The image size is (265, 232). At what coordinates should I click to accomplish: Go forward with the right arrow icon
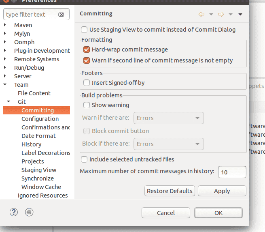point(221,14)
